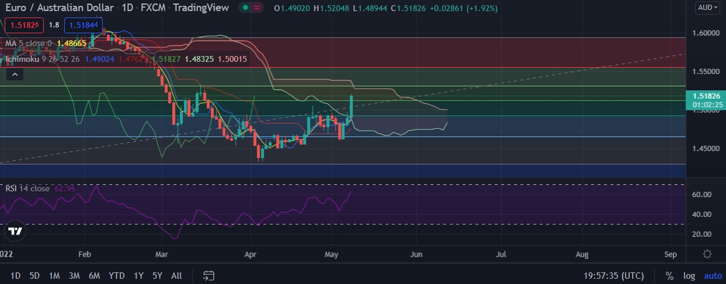
Task: Select the Ichimoku 9 26 52 26 legend
Action: (x=43, y=59)
